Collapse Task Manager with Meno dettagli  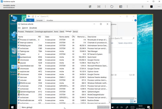tap(25, 107)
